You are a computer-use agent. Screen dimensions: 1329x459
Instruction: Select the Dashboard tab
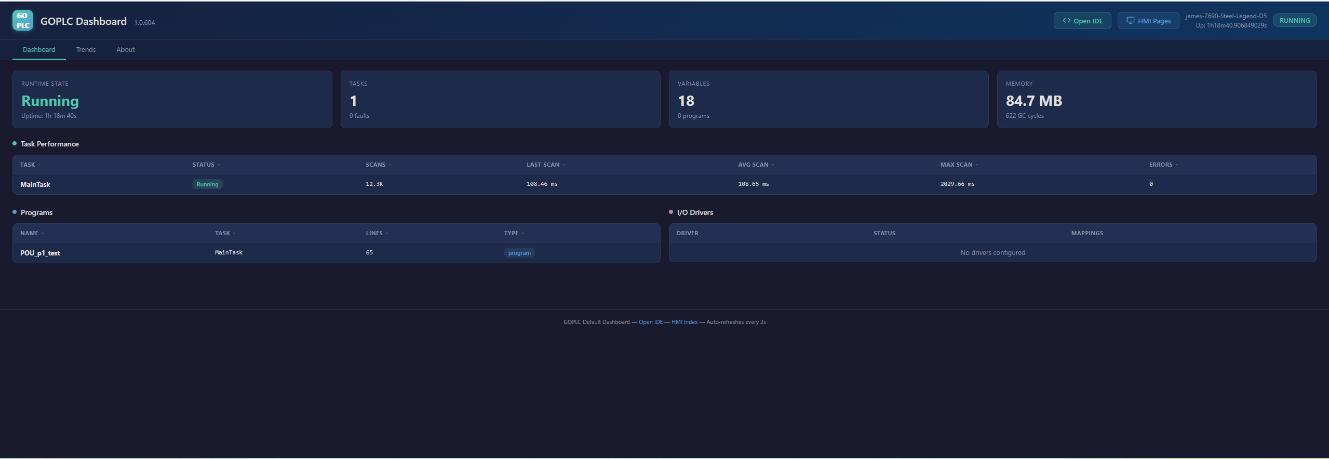point(39,50)
